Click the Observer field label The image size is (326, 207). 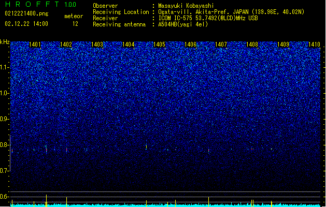pos(105,6)
